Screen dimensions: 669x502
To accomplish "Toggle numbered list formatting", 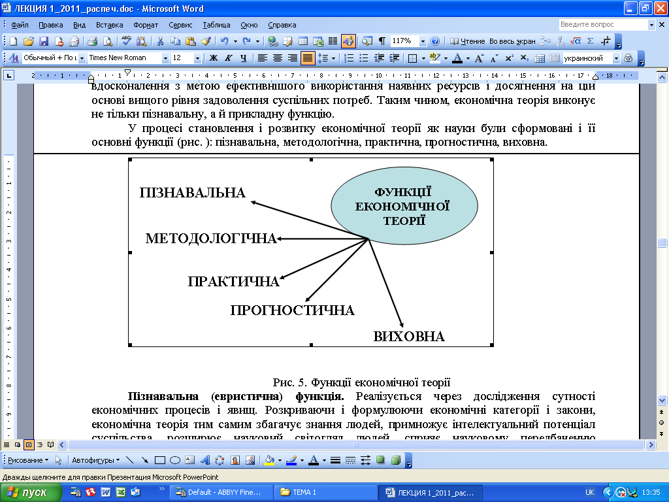I will point(349,58).
